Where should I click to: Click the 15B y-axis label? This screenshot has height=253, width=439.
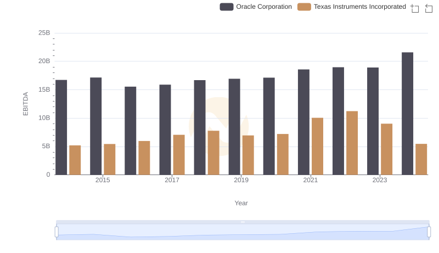pos(44,90)
